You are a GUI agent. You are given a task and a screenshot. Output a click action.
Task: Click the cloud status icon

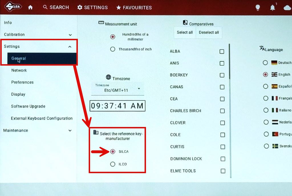287,8
